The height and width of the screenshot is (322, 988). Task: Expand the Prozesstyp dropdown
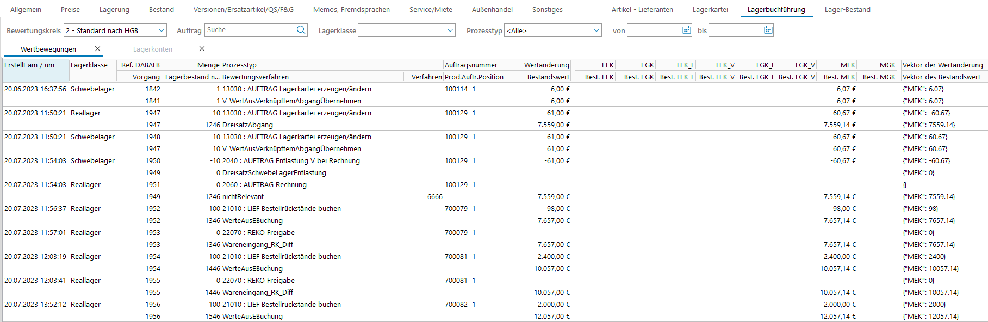pos(596,30)
